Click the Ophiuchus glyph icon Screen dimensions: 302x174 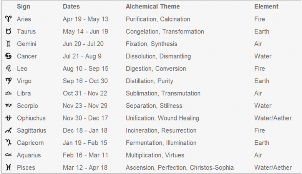(8, 118)
